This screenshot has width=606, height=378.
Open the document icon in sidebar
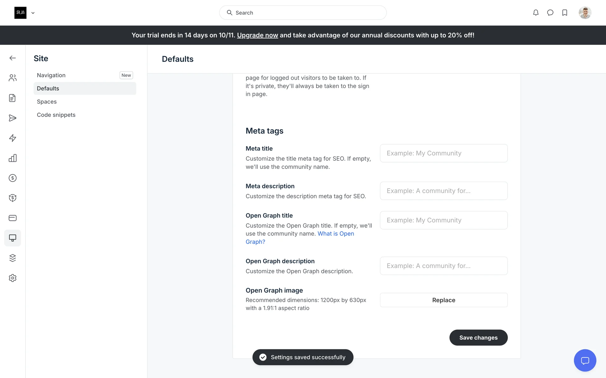13,98
